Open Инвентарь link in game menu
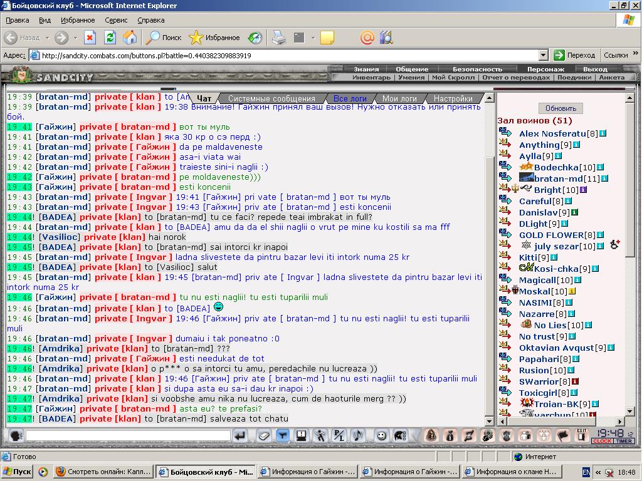 (371, 77)
